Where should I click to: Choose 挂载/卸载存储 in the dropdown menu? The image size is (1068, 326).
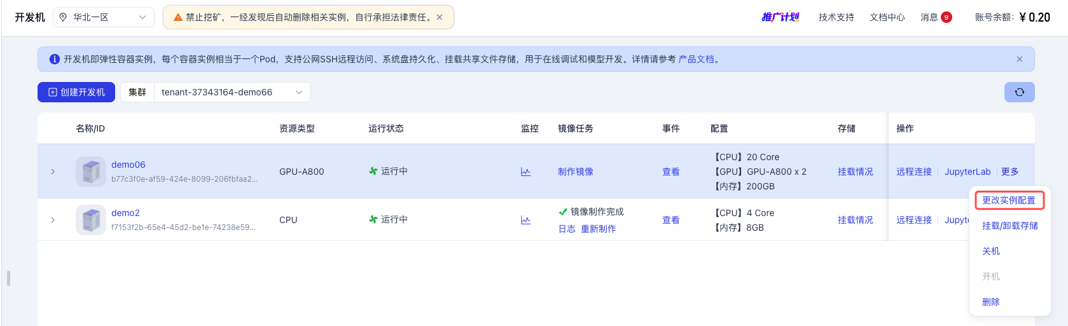pyautogui.click(x=1009, y=226)
